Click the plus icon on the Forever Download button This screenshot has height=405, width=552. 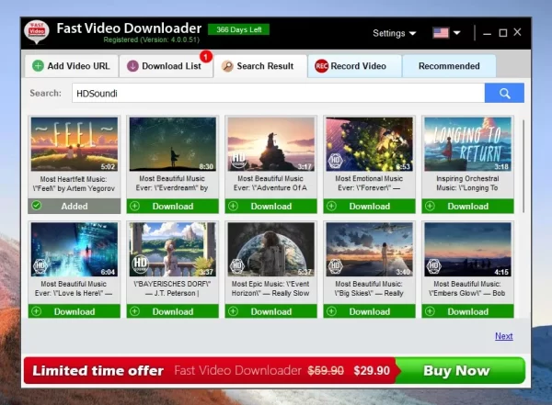pos(331,206)
